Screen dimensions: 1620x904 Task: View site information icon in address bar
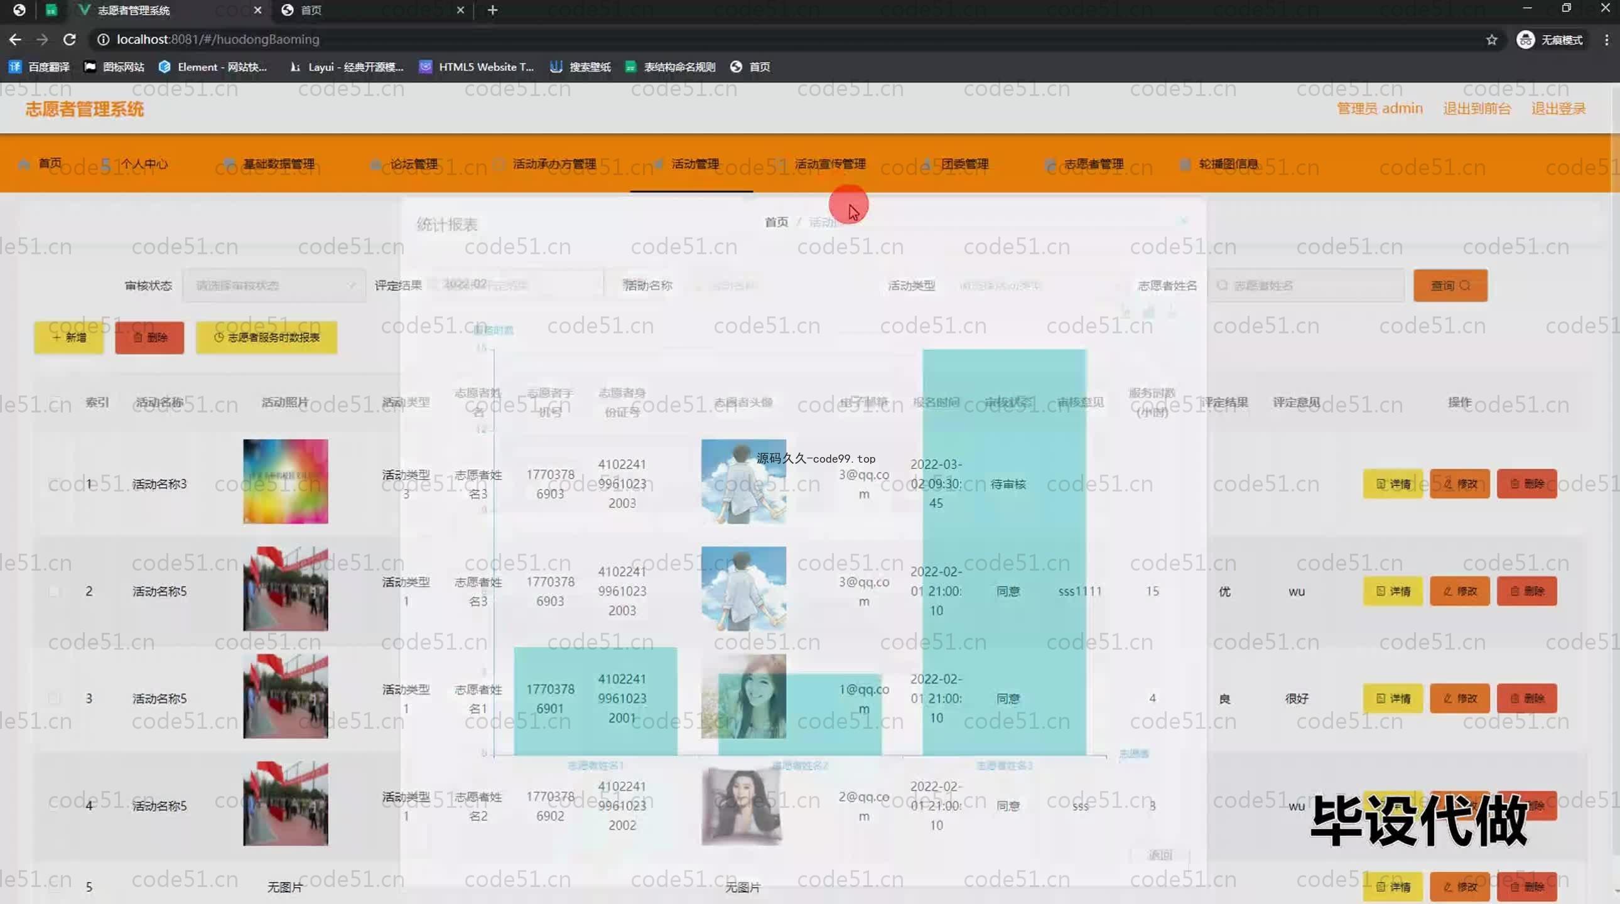pyautogui.click(x=103, y=40)
